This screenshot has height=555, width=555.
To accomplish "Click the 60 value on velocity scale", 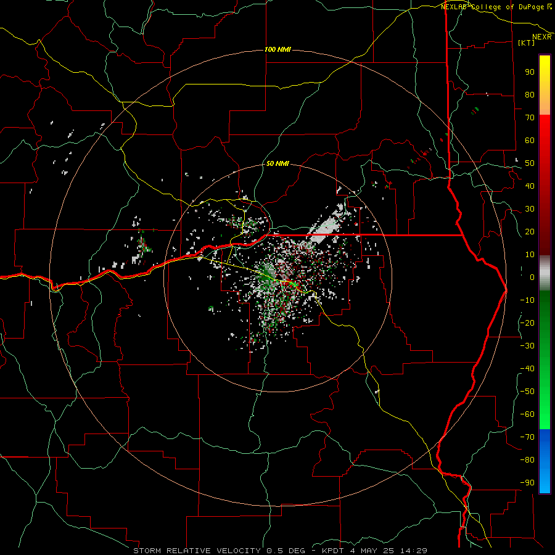I will click(530, 140).
